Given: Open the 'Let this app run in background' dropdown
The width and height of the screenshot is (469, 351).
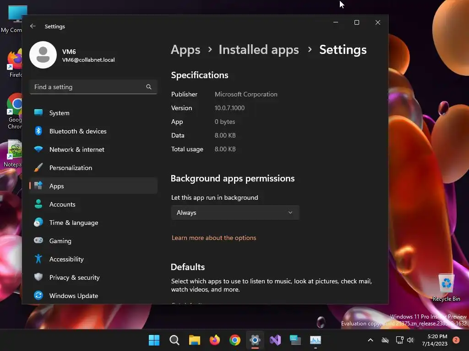Looking at the screenshot, I should pyautogui.click(x=235, y=213).
